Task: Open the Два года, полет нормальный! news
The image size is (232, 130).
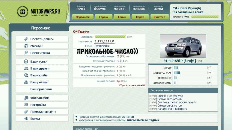Action: [177, 102]
